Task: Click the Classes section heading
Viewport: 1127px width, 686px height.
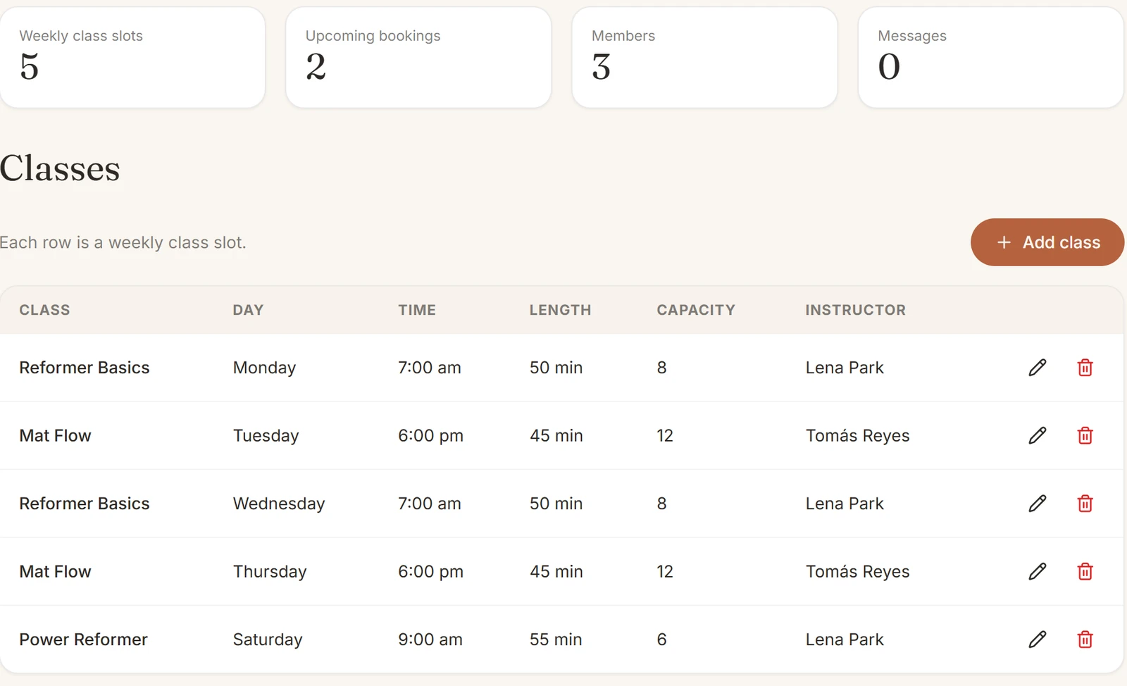Action: 60,168
